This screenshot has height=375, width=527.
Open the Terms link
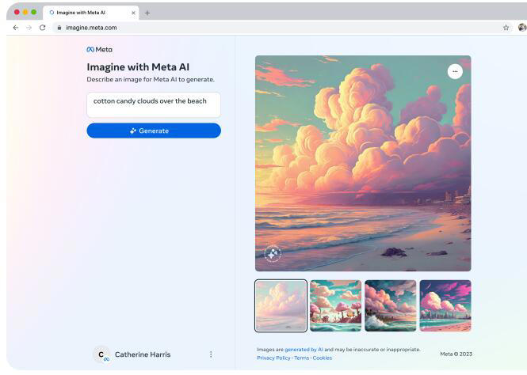click(301, 358)
